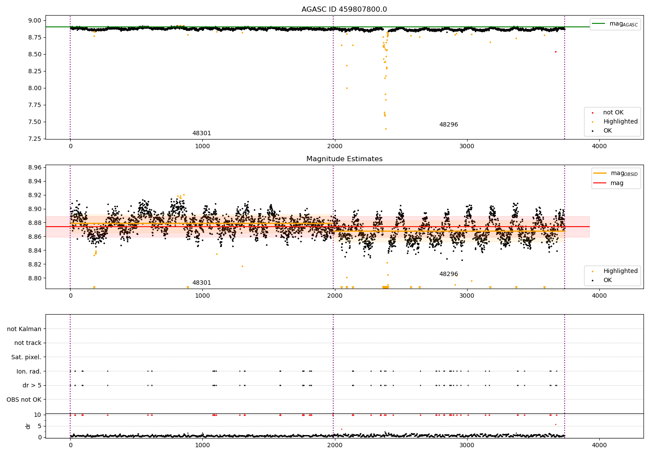This screenshot has height=455, width=650.
Task: Click the 8.82 y-axis tick label
Action: [x=35, y=264]
